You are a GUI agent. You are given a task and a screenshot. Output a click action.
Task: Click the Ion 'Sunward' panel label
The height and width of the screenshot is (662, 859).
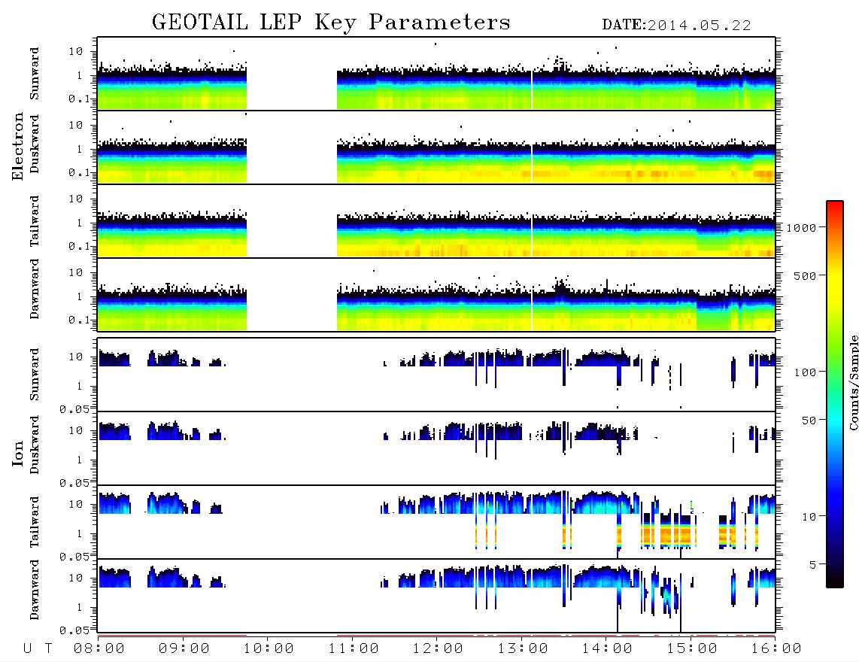pos(35,374)
